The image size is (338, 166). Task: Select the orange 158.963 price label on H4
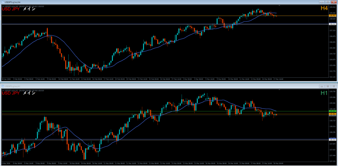(332, 15)
